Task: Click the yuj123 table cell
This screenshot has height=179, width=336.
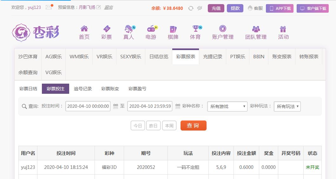Action: coord(28,167)
